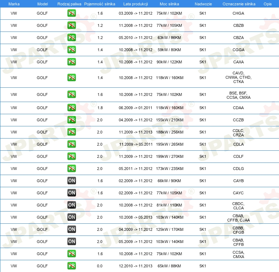Screen dimensions: 279x272
Task: Click power value 195kW / 265KM
Action: pyautogui.click(x=169, y=144)
